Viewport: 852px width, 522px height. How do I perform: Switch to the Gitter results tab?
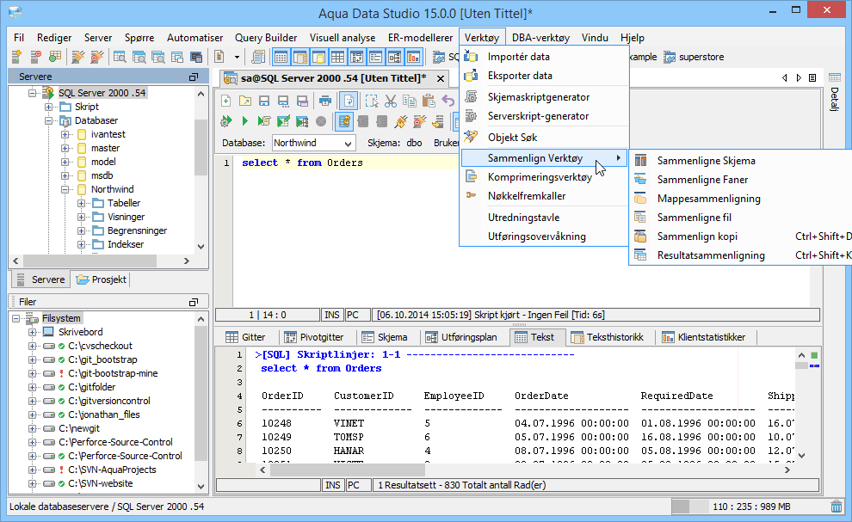click(245, 337)
